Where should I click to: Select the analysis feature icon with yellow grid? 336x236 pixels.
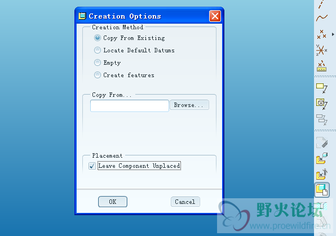322,66
